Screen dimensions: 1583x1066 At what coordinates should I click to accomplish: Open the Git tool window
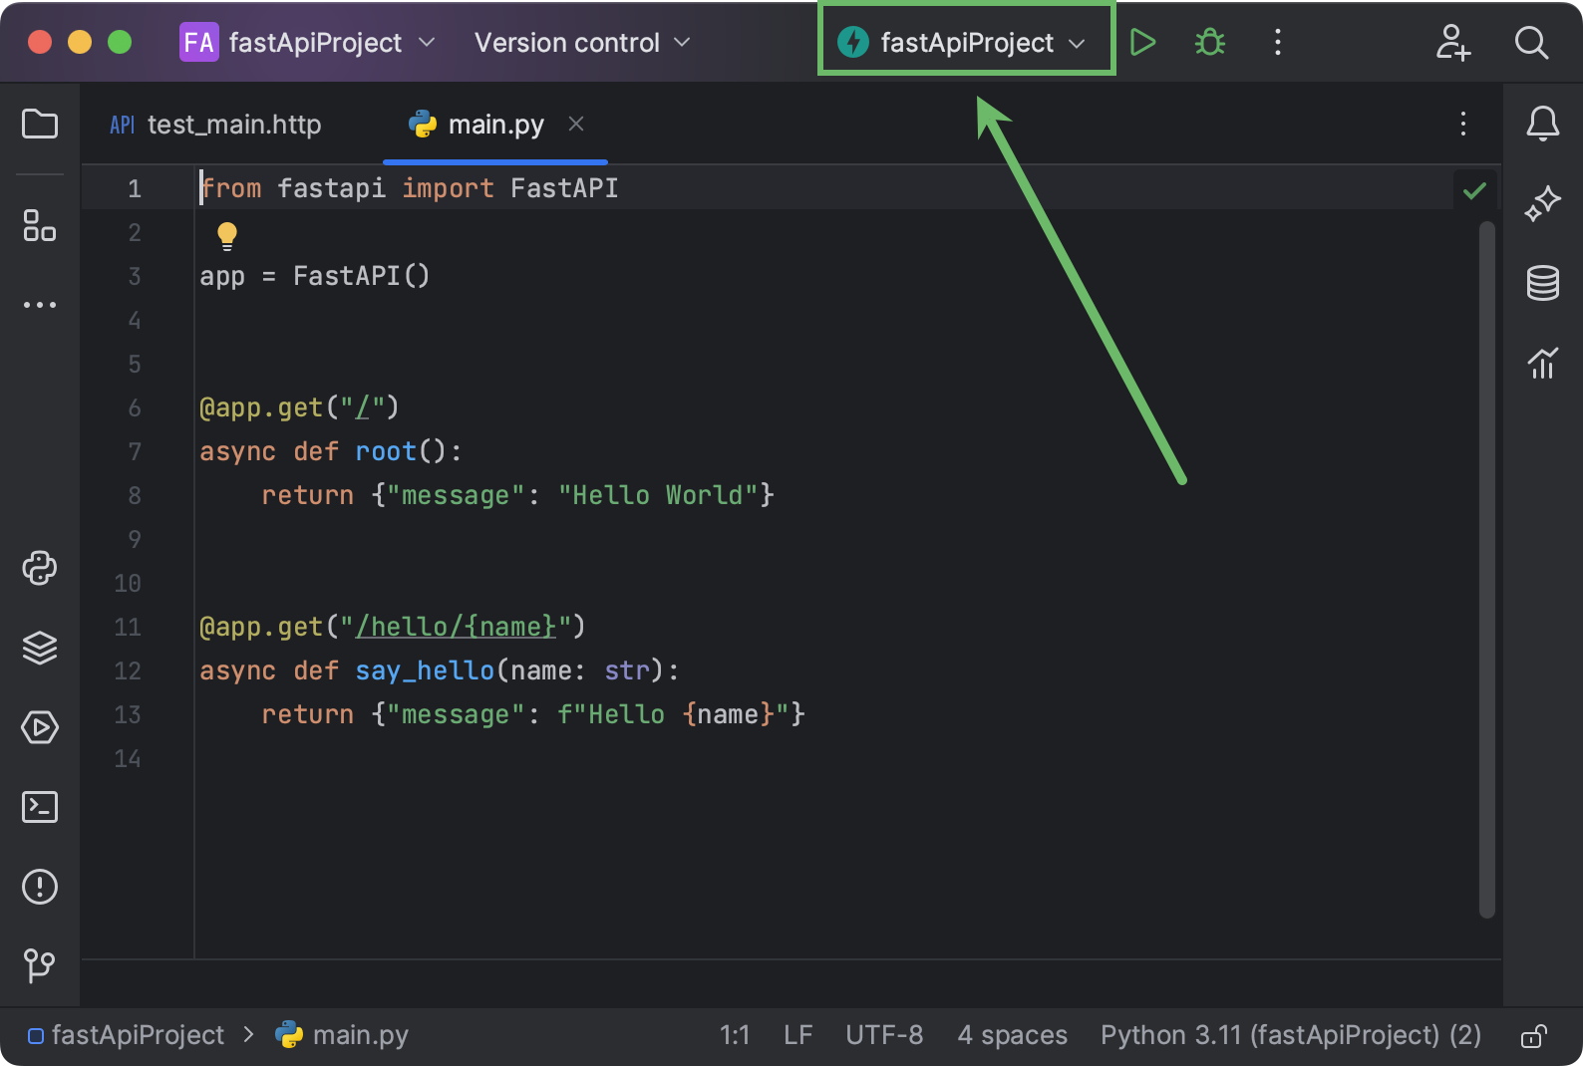click(40, 964)
